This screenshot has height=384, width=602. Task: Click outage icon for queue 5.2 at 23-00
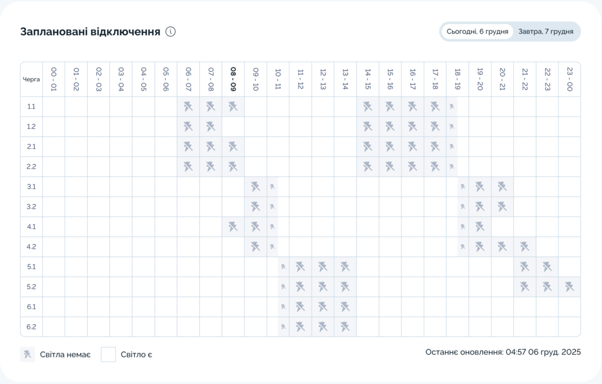coord(569,286)
